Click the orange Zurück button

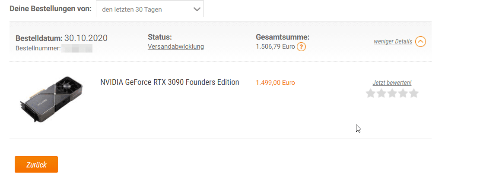[x=36, y=164]
